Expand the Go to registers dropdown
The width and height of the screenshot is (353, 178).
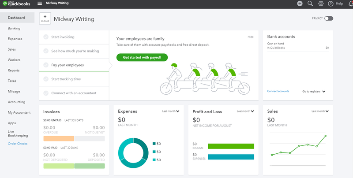[314, 92]
